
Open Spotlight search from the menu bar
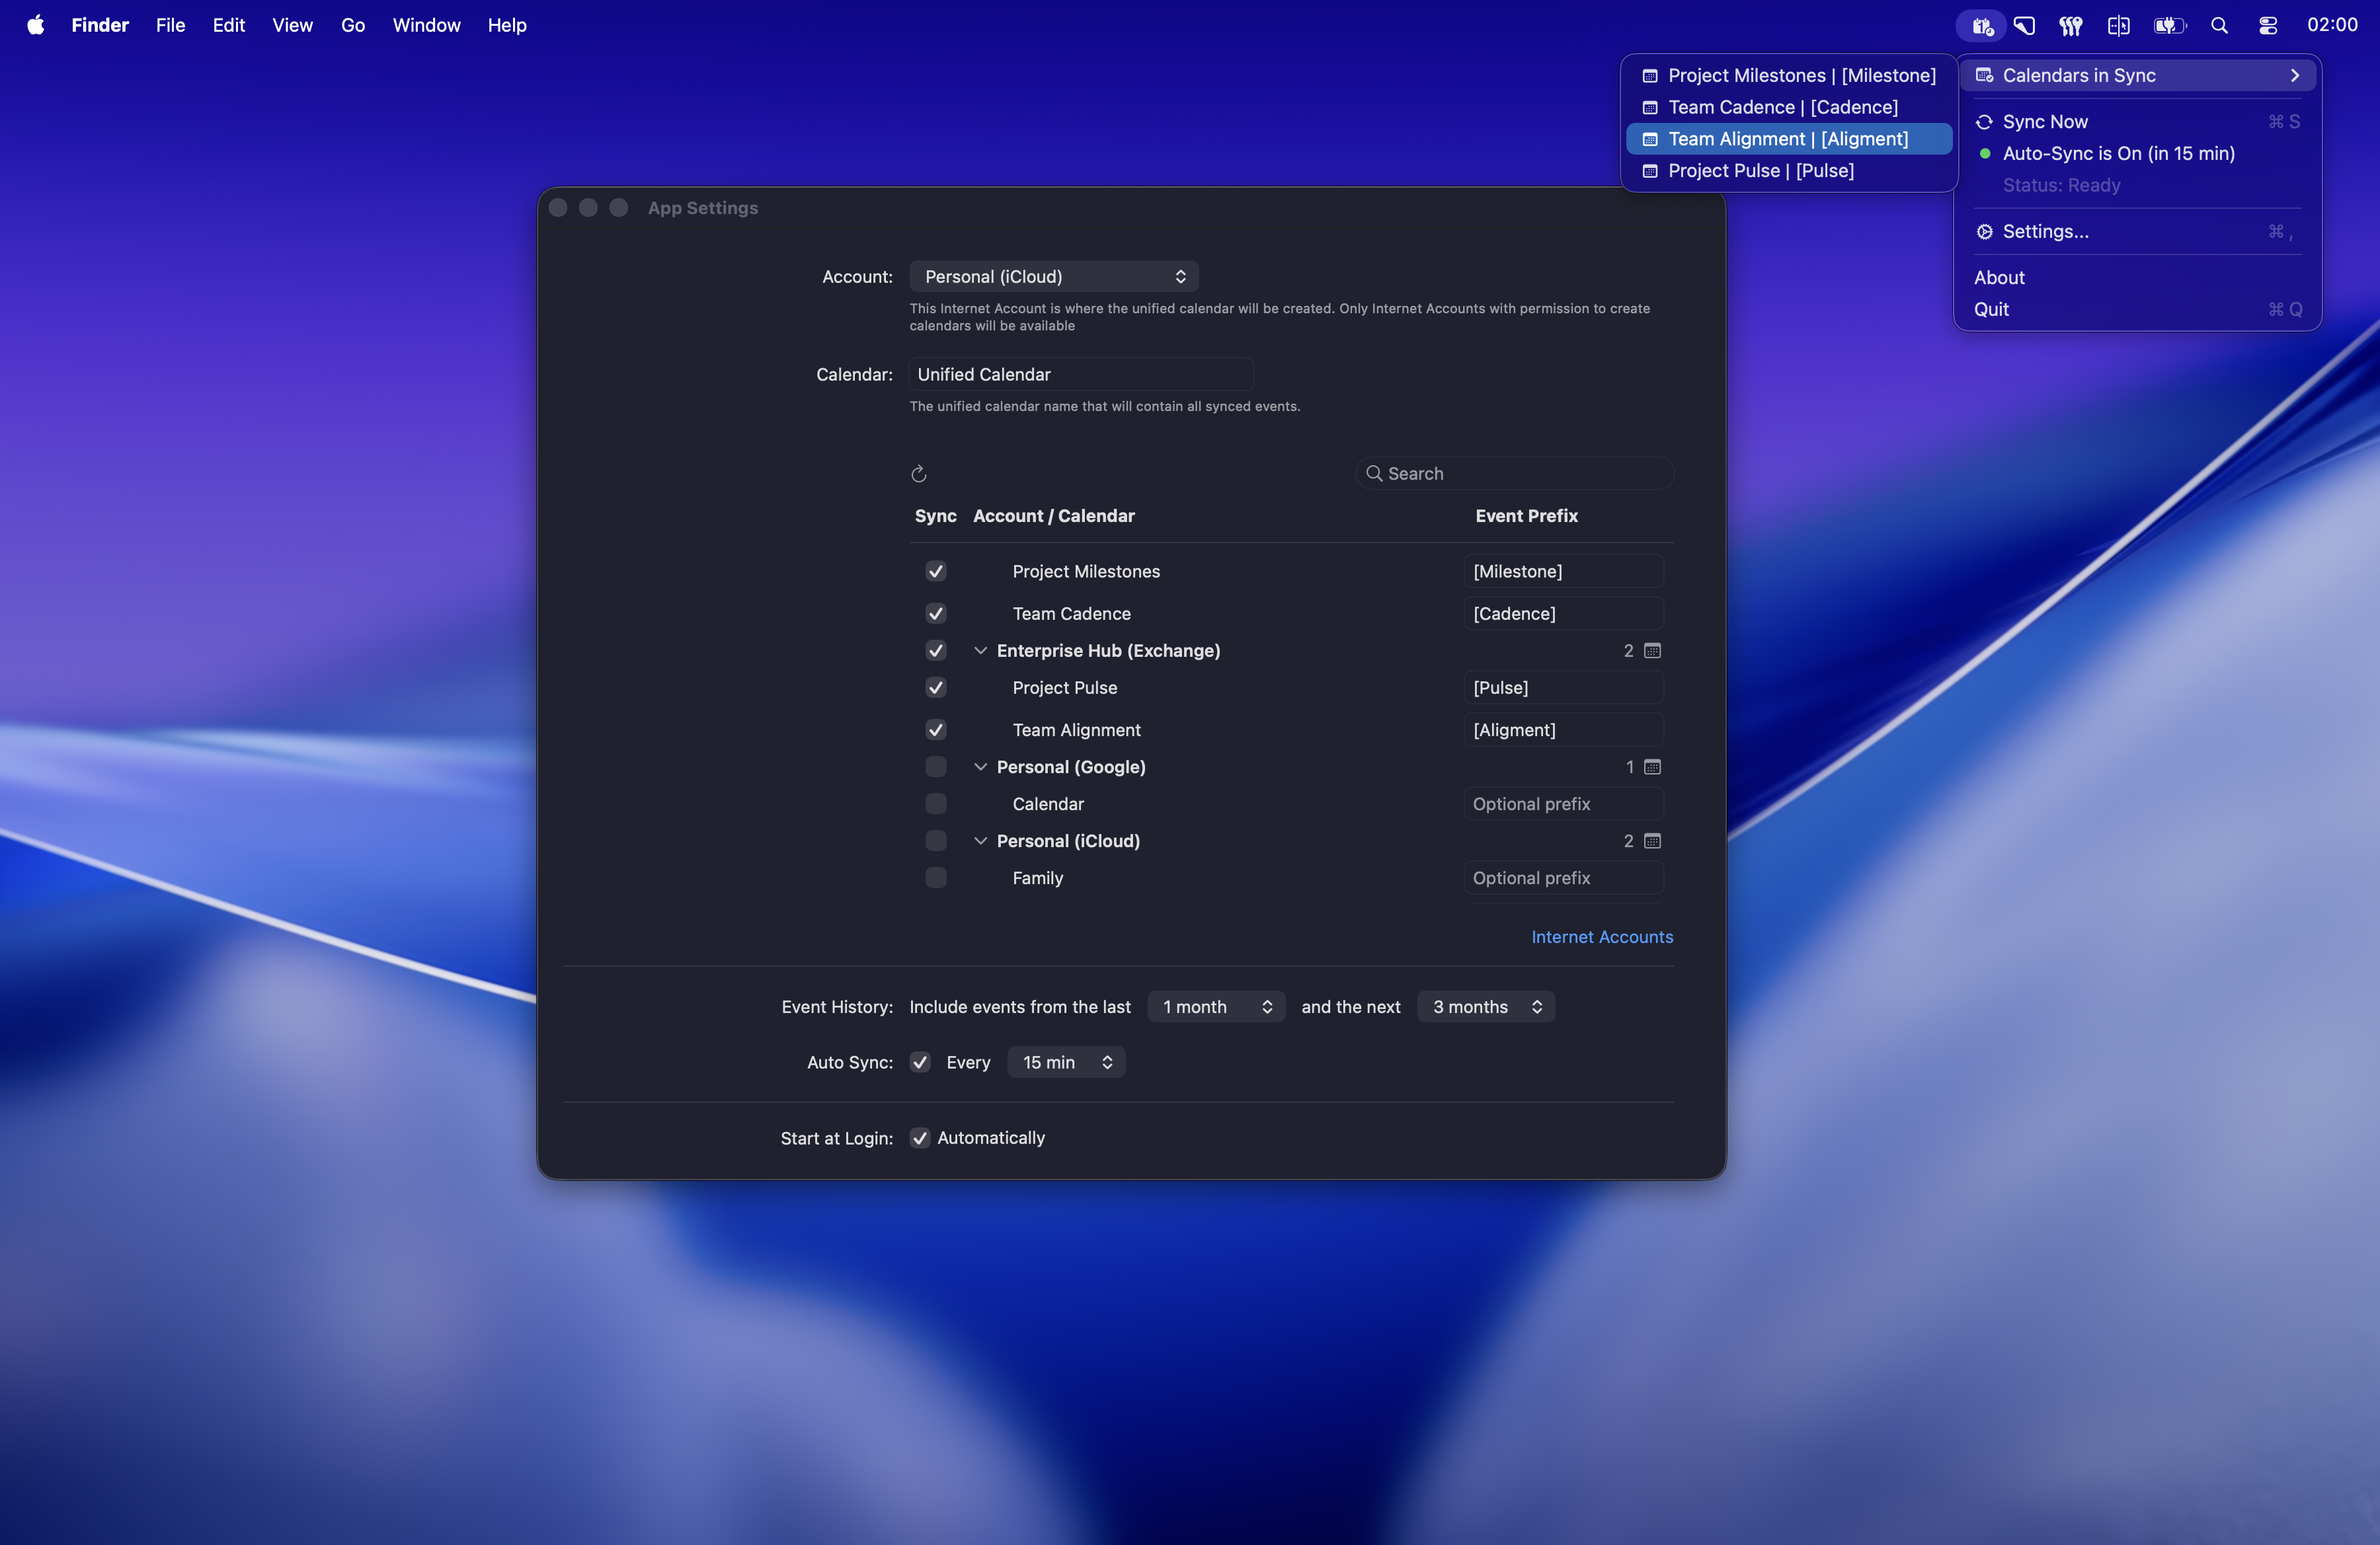pyautogui.click(x=2220, y=25)
